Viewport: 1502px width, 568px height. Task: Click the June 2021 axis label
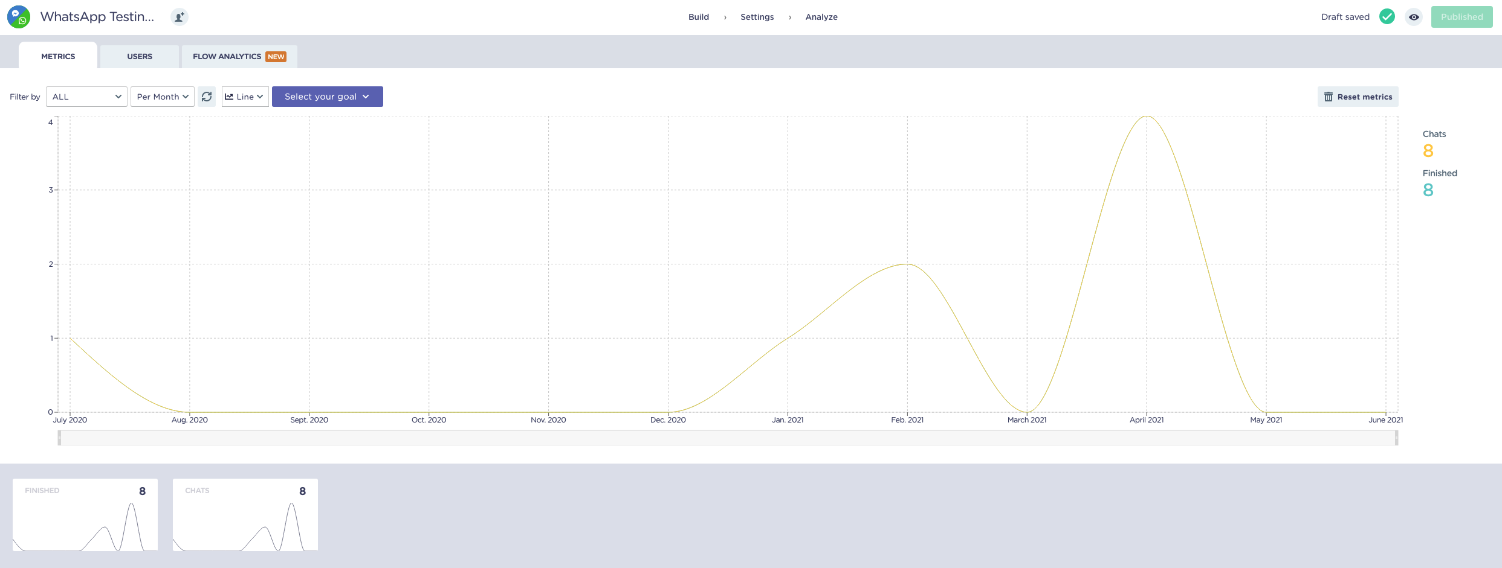click(1386, 420)
